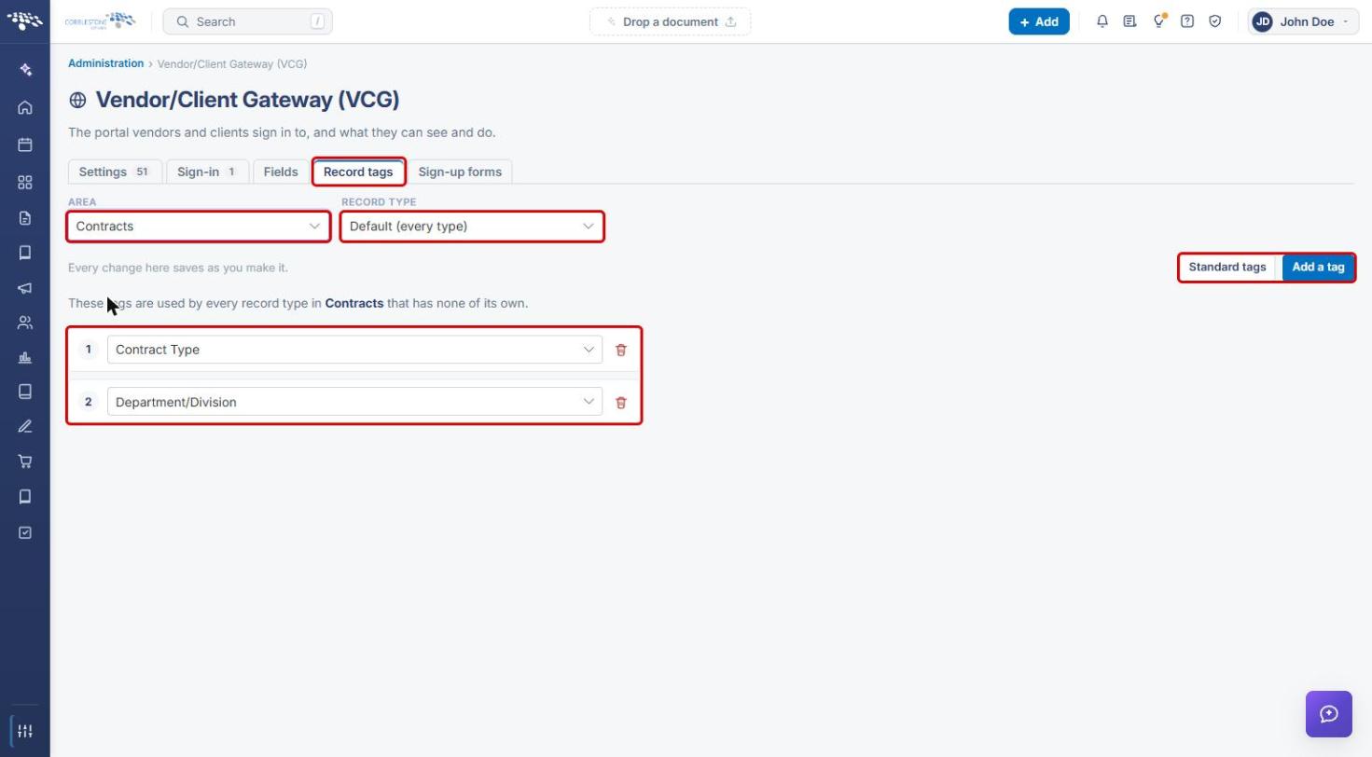Screen dimensions: 1372x757
Task: Open the checkbox task icon in the sidebar
Action: click(25, 532)
